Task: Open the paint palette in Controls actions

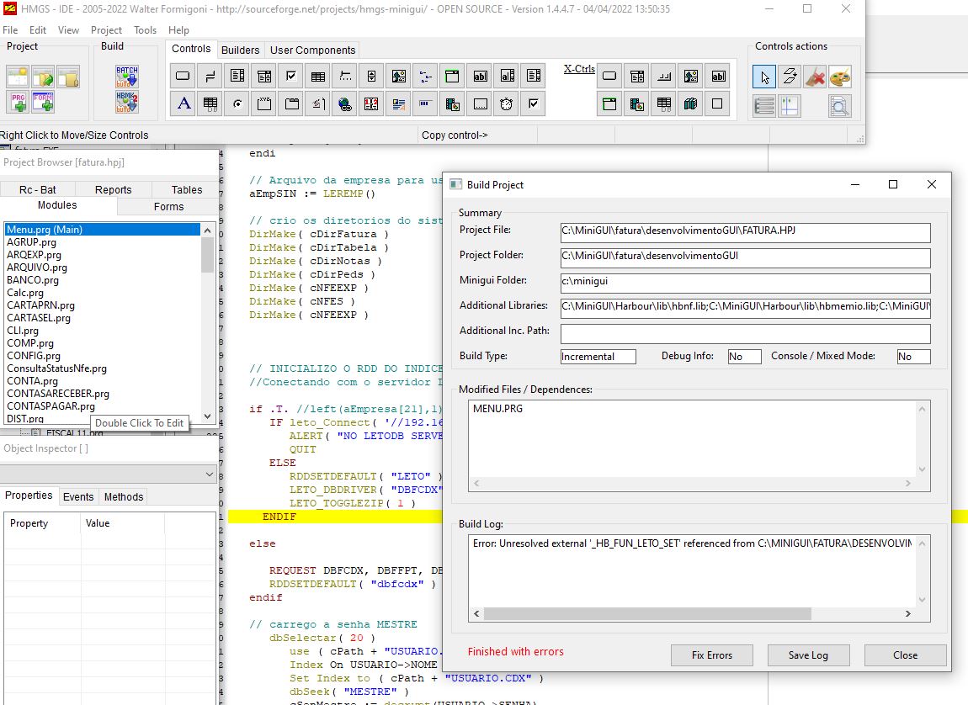Action: pos(839,77)
